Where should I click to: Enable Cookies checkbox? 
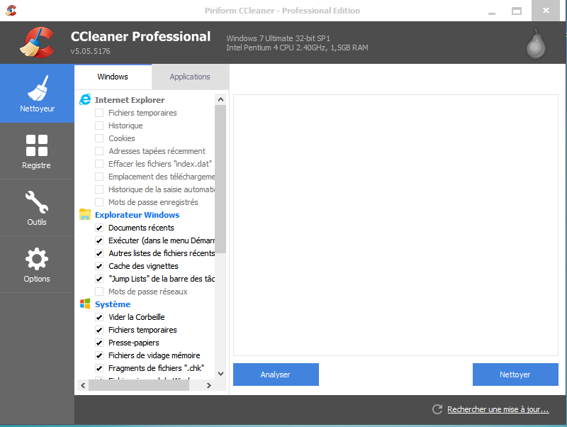coord(99,138)
